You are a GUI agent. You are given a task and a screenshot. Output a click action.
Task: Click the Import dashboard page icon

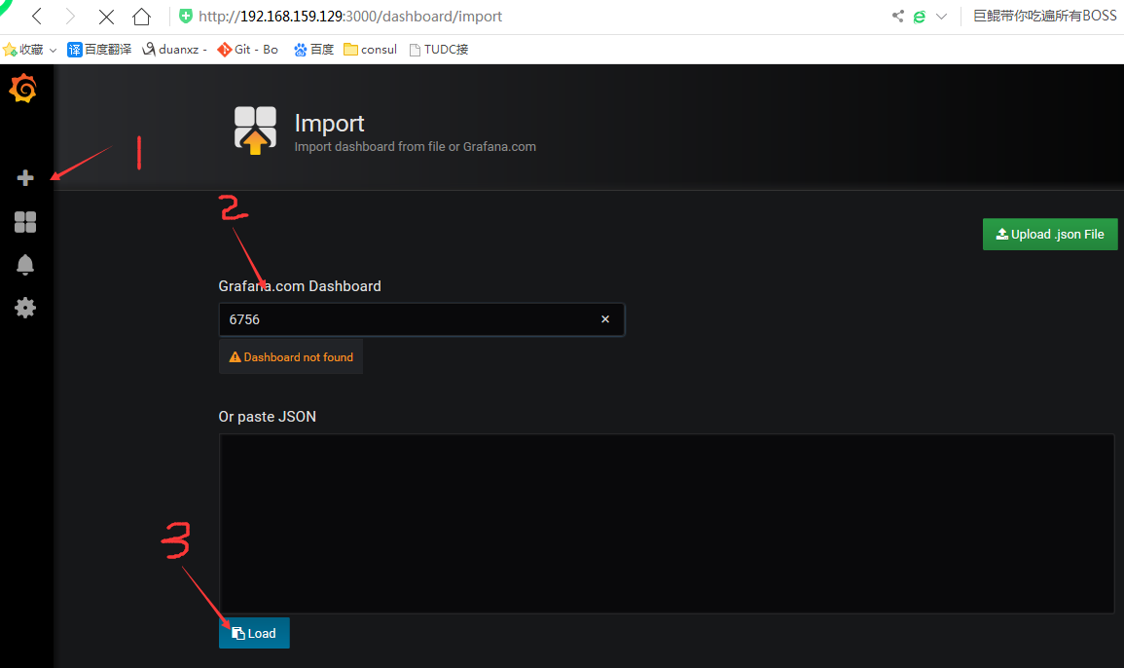coord(255,130)
